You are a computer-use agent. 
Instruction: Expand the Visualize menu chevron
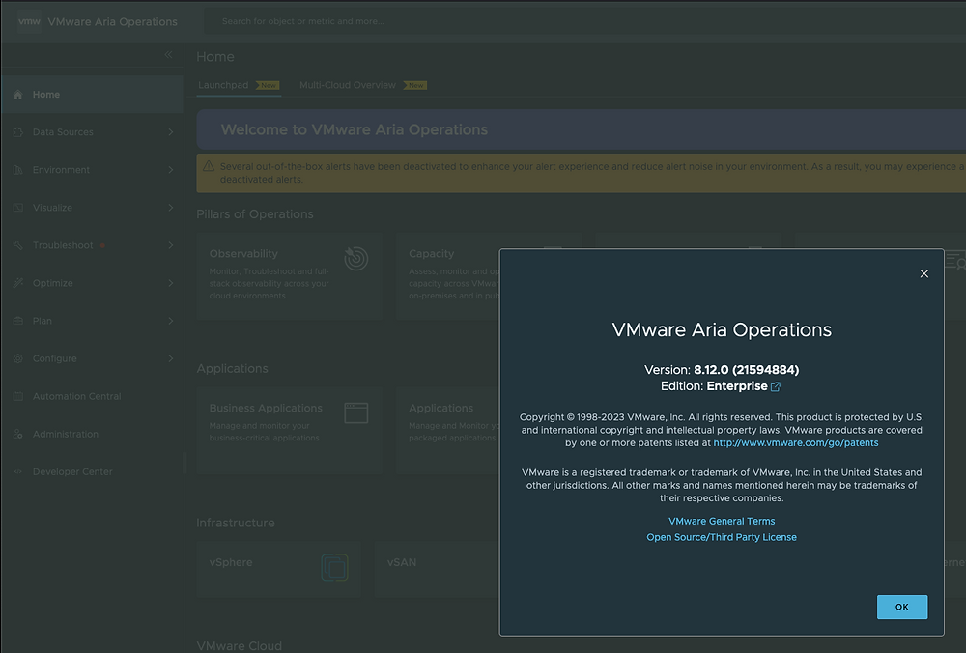tap(170, 208)
